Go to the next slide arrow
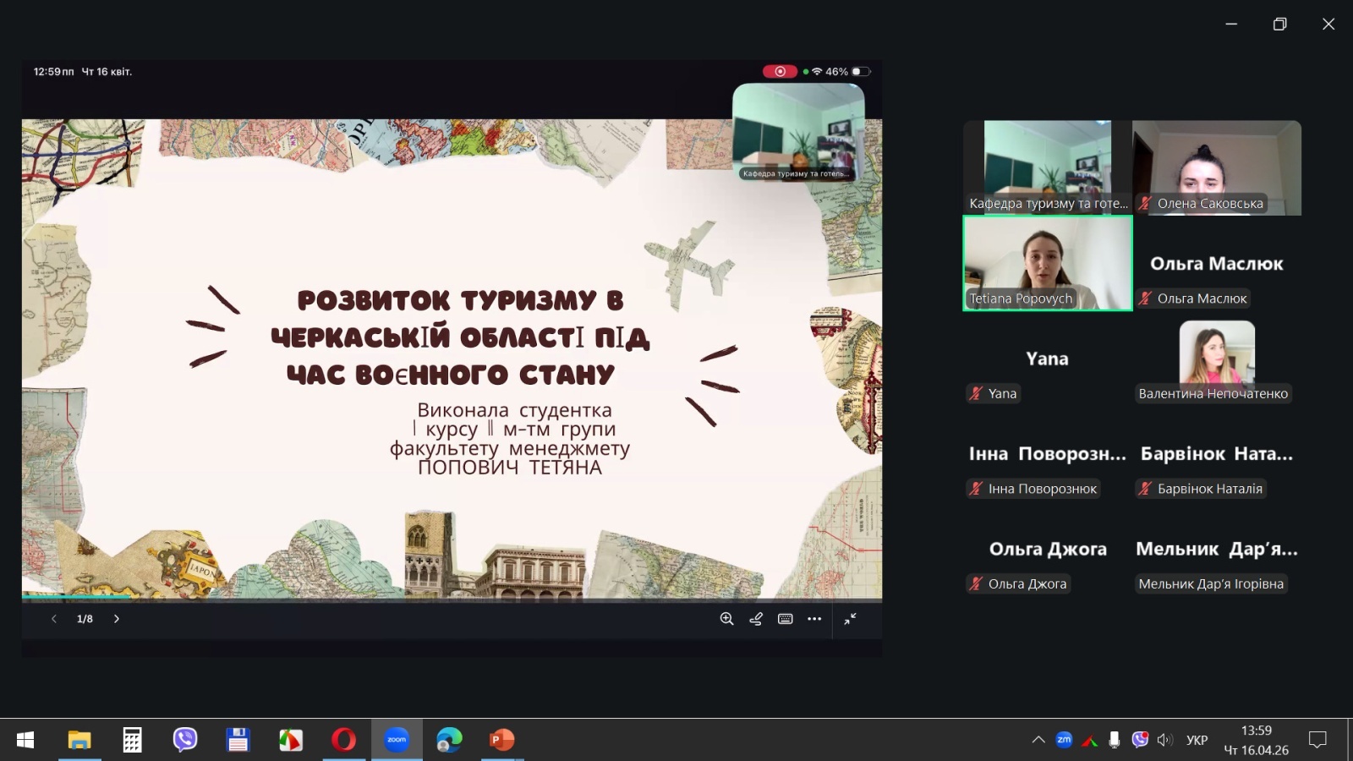The height and width of the screenshot is (761, 1353). point(117,619)
